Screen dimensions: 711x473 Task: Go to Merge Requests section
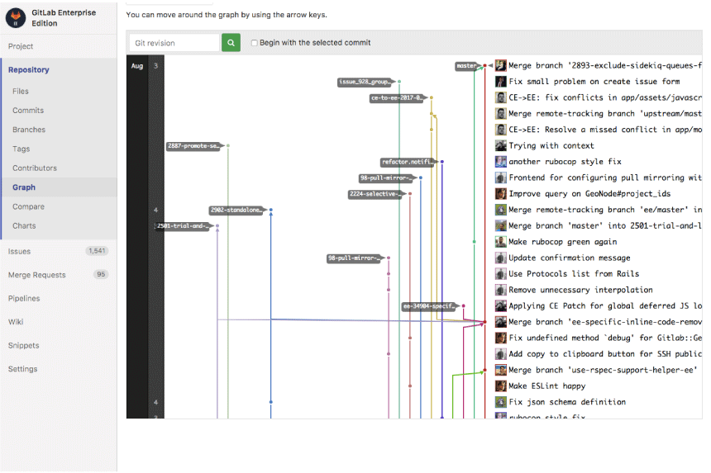click(x=36, y=275)
